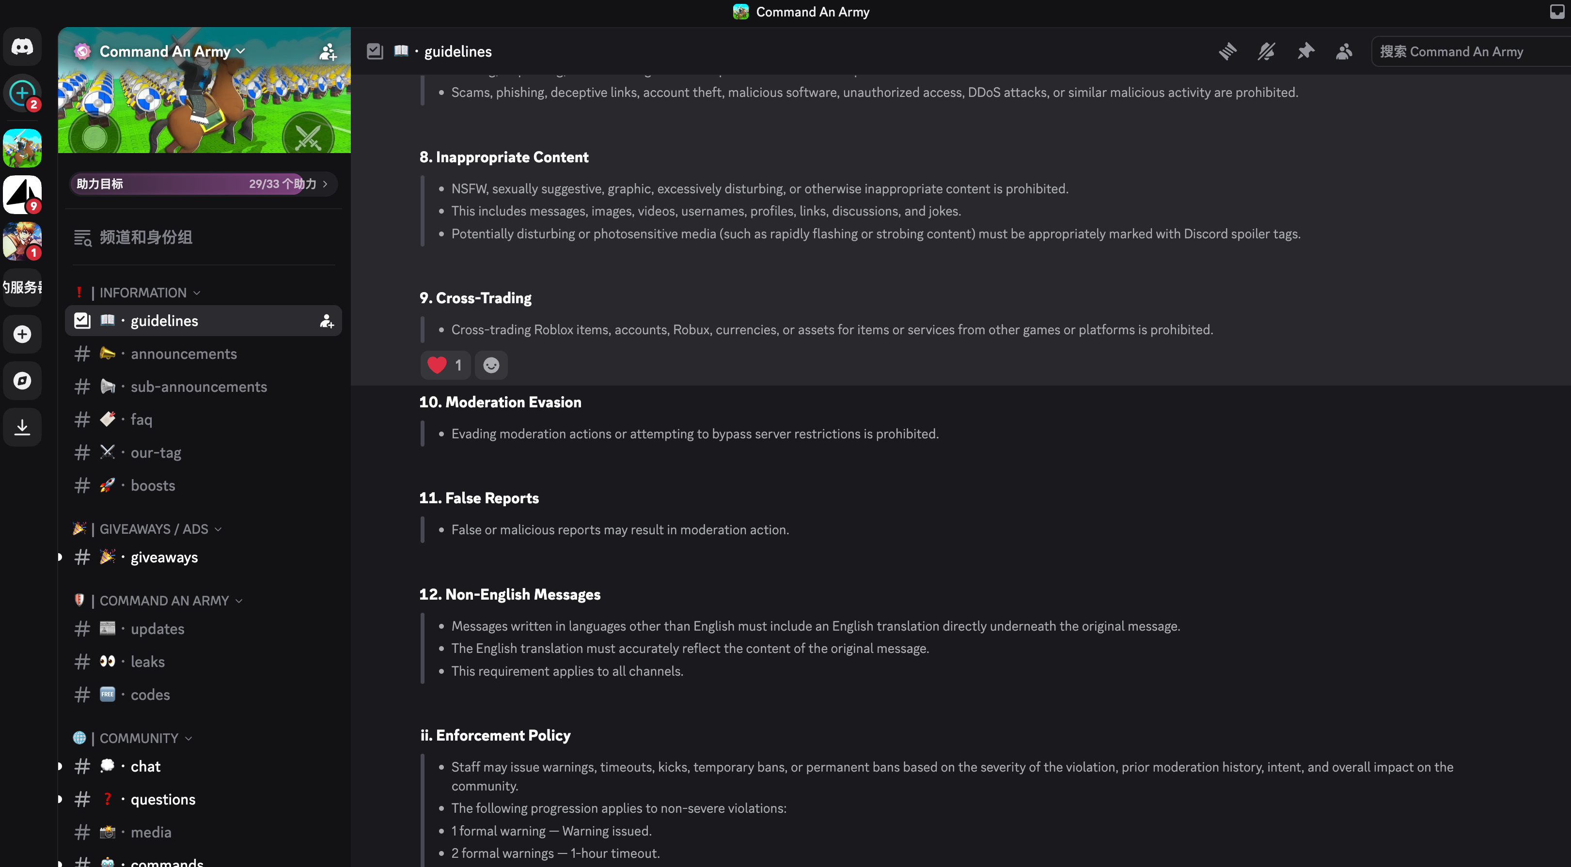This screenshot has height=867, width=1571.
Task: Open the inbox icon in title bar
Action: point(1557,12)
